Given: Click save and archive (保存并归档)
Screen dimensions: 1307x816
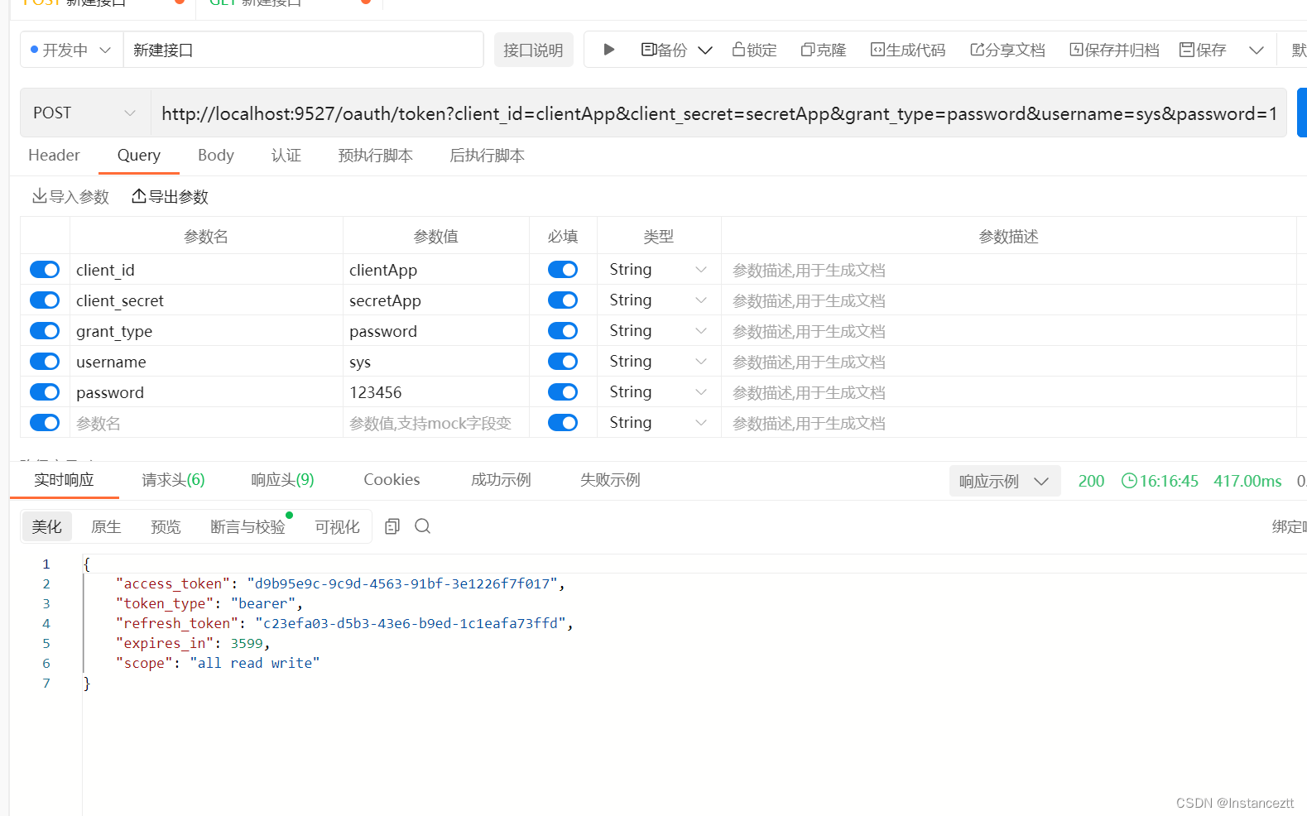Looking at the screenshot, I should [1114, 50].
